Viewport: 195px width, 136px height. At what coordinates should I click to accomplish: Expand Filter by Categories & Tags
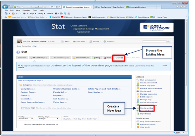(30, 81)
